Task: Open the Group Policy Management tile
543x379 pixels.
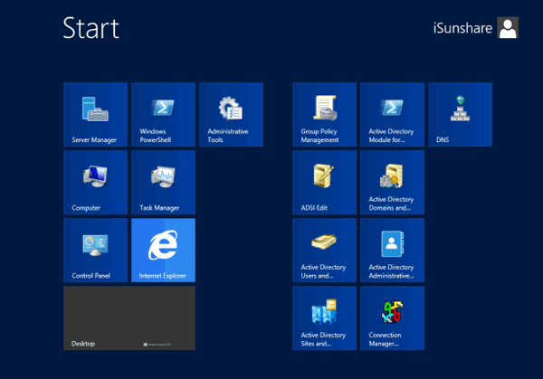Action: point(325,115)
